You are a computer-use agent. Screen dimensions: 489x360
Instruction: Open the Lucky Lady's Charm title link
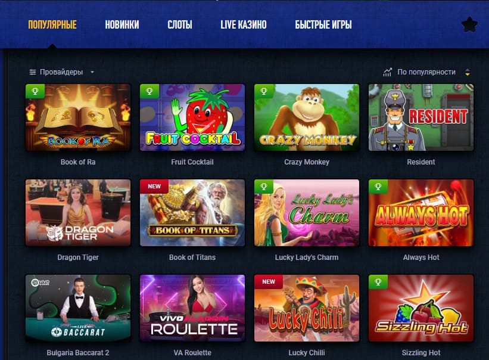coord(307,257)
